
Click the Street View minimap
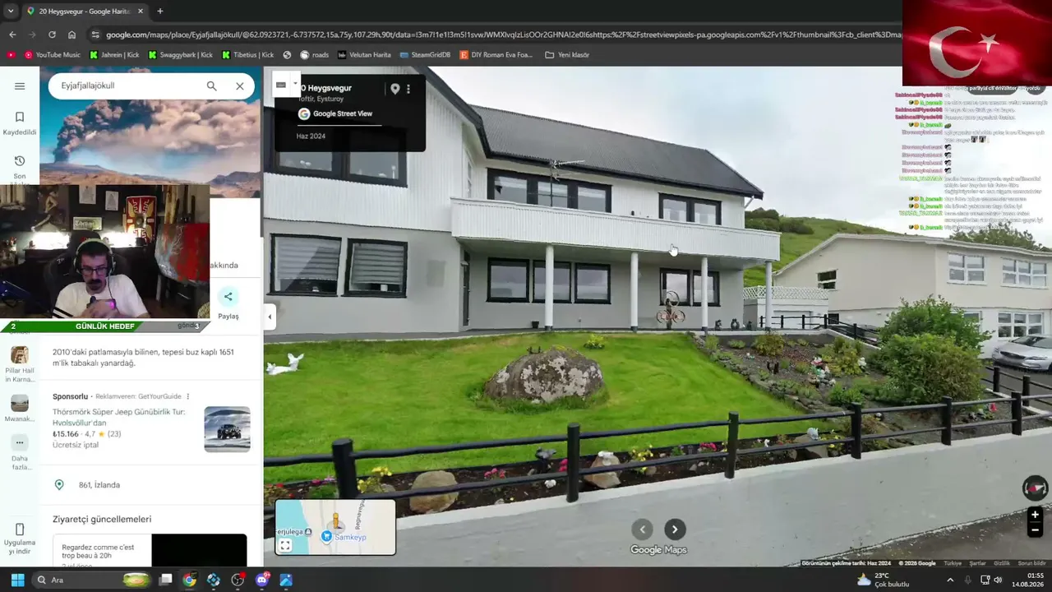[x=335, y=527]
